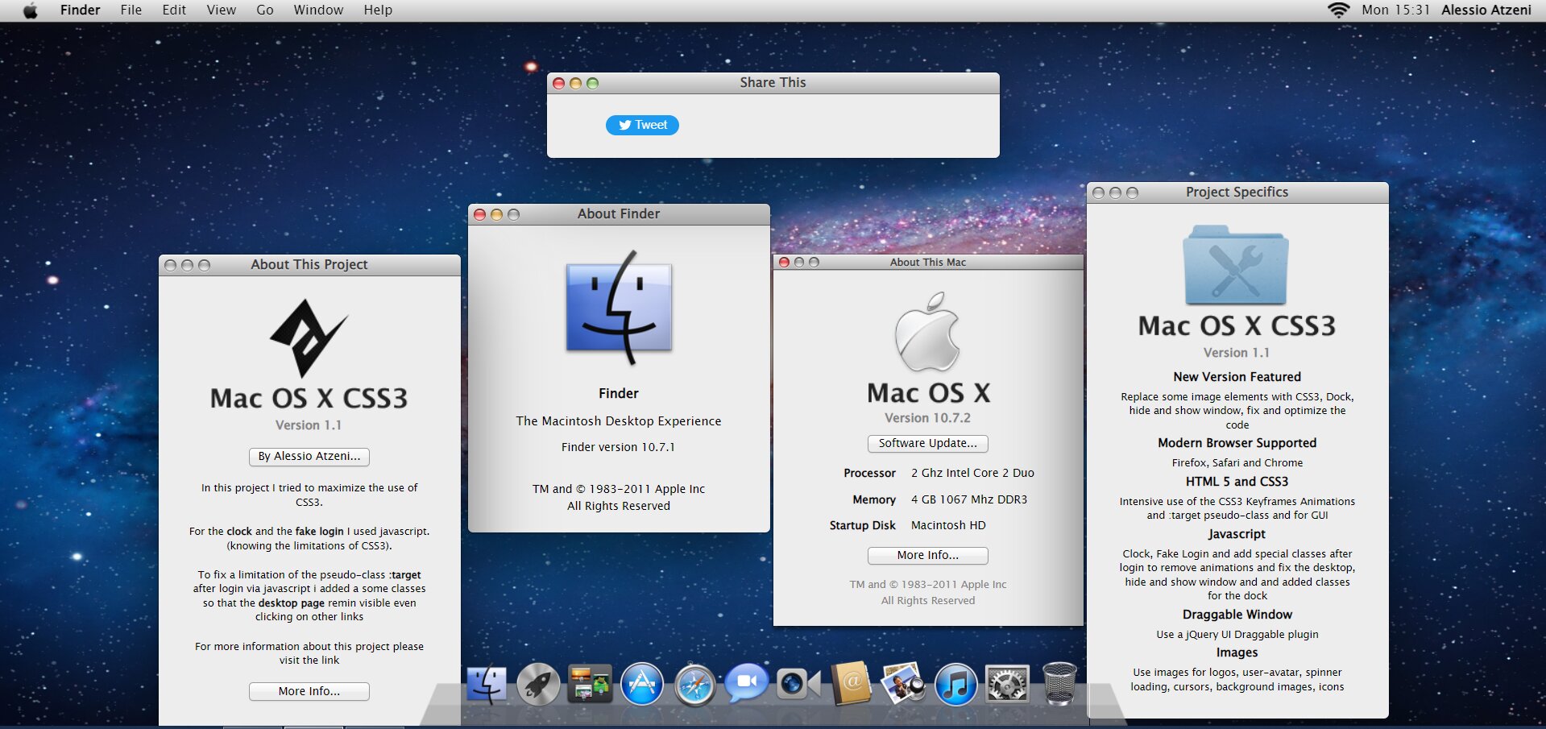
Task: Close the About This Project window
Action: pyautogui.click(x=170, y=265)
